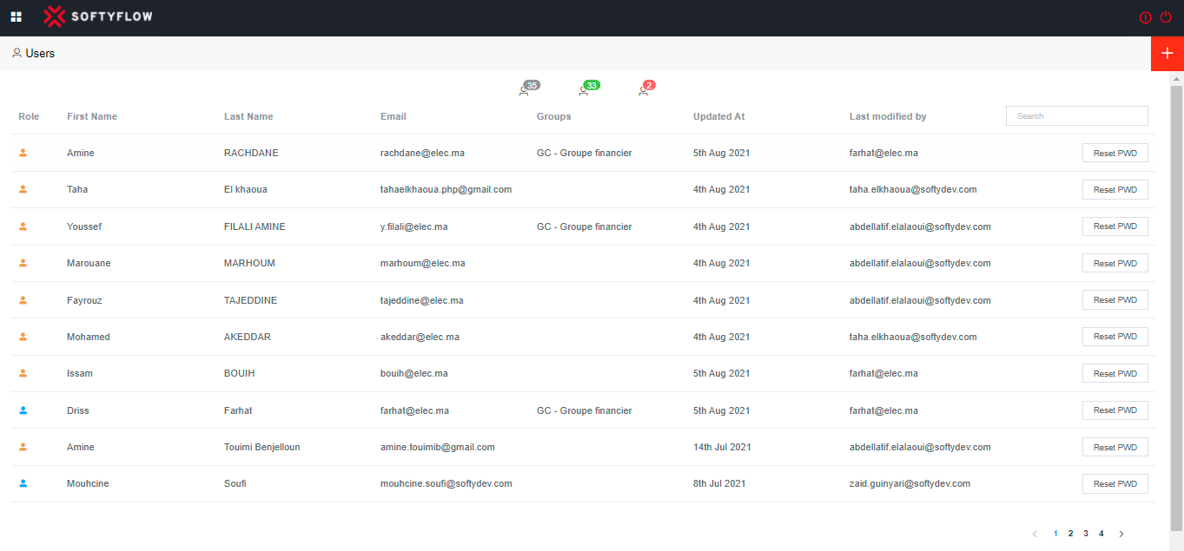1184x551 pixels.
Task: Click the Last modified by column header
Action: (889, 116)
